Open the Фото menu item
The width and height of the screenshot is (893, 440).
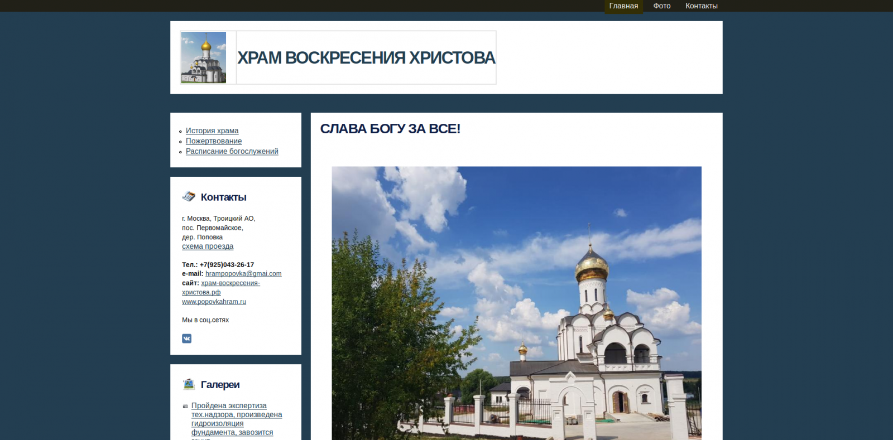[x=661, y=6]
